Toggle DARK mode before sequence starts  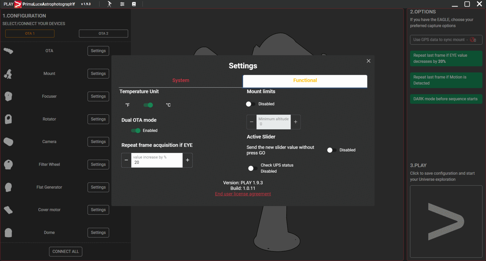446,99
